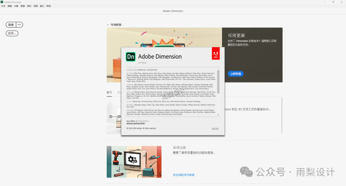
Task: Open the 对象 menu
Action: [x=16, y=6]
